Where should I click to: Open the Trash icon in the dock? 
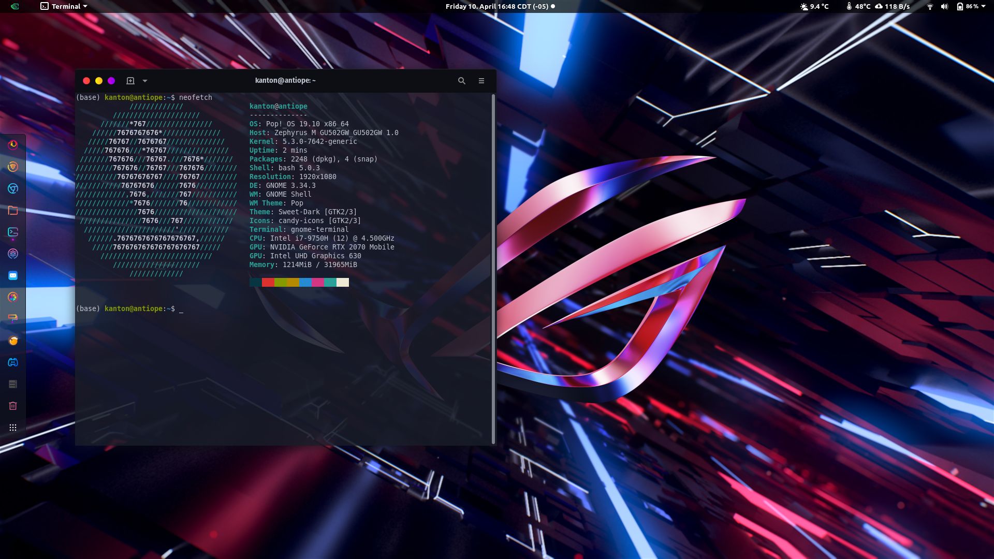click(12, 405)
